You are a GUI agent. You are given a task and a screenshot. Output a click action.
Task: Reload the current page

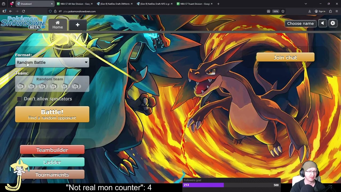coord(23,11)
